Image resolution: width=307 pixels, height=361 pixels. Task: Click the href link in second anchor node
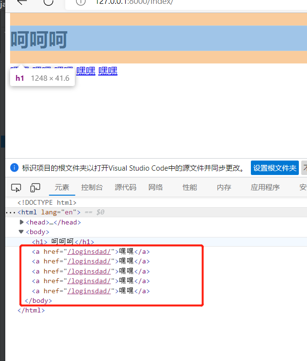click(x=89, y=261)
